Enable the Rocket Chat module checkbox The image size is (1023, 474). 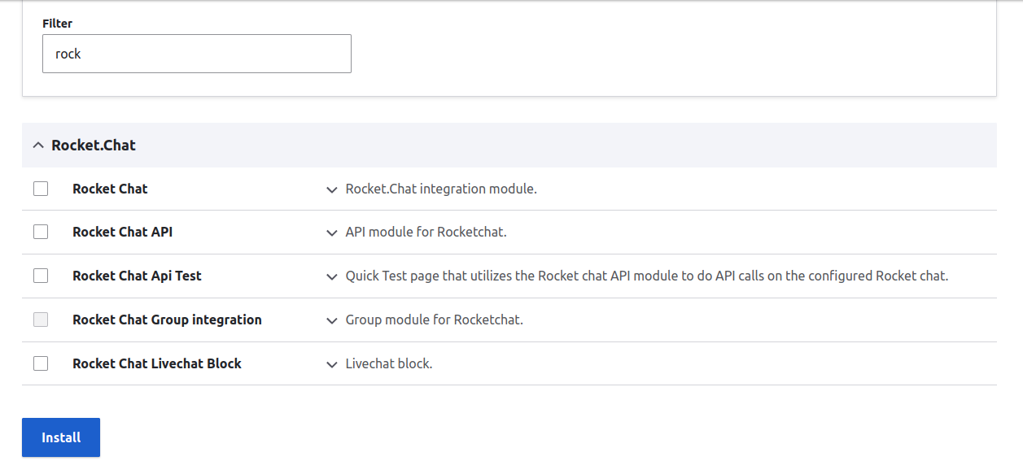41,188
